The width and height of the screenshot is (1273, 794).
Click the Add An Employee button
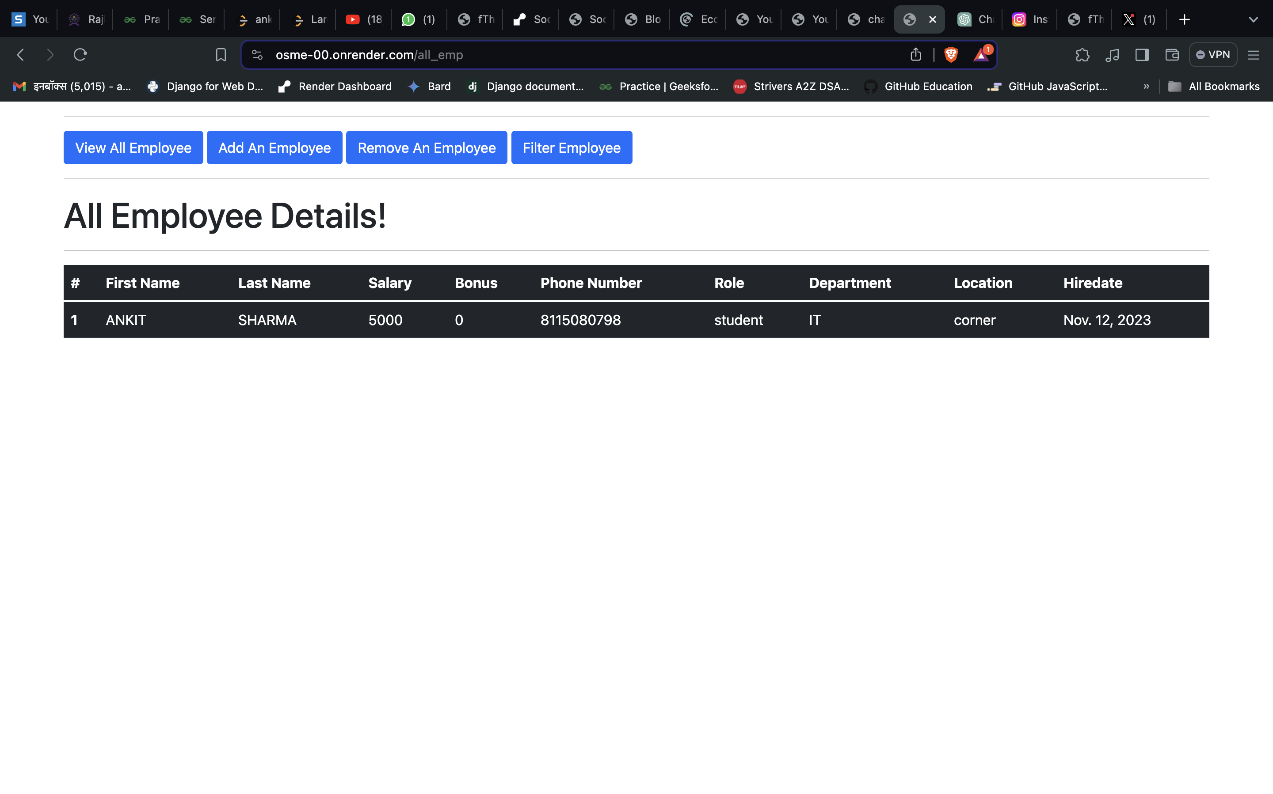274,147
